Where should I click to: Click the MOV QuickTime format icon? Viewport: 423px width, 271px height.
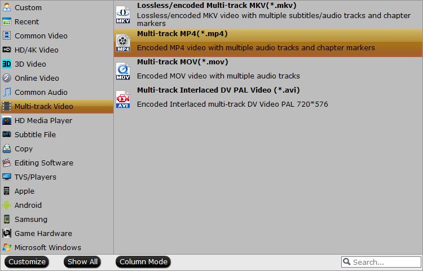click(x=123, y=71)
